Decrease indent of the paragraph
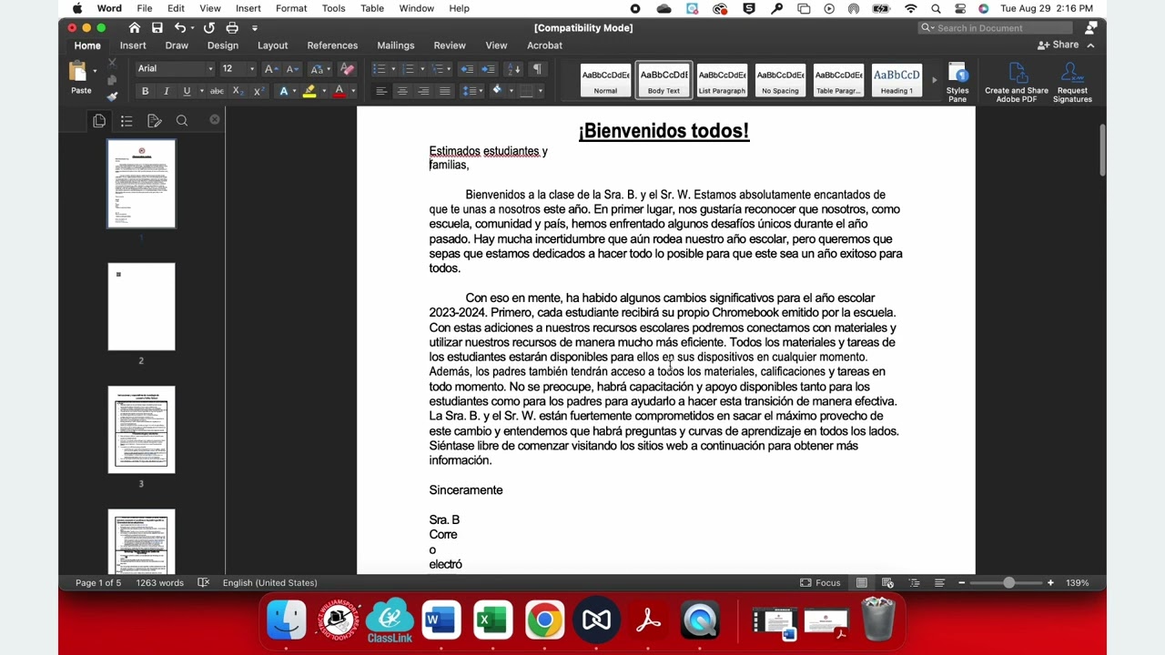This screenshot has height=655, width=1165. click(x=467, y=69)
